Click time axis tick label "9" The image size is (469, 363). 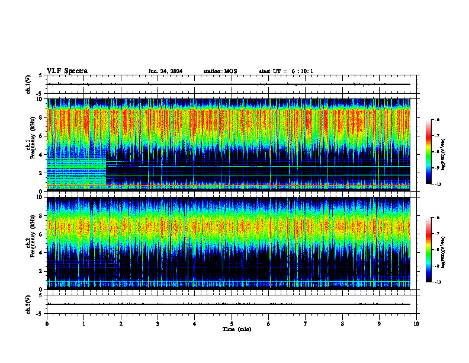coord(379,323)
